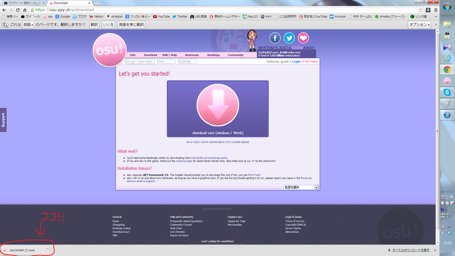The image size is (455, 256).
Task: Open the Chrome menu hamburger icon
Action: click(x=435, y=10)
